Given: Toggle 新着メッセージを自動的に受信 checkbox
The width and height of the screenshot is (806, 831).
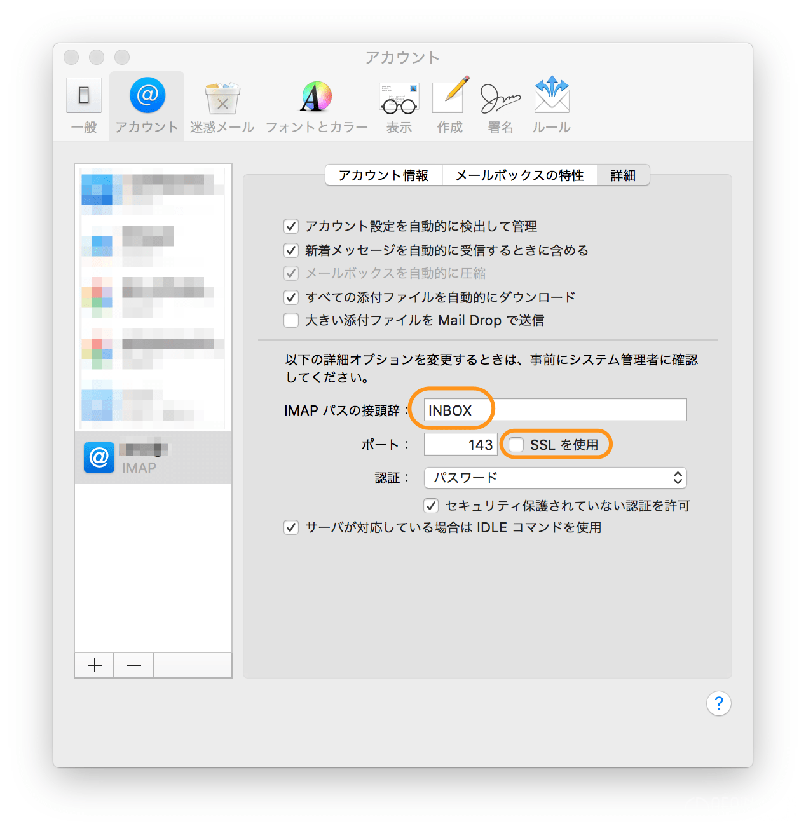Looking at the screenshot, I should [x=291, y=250].
